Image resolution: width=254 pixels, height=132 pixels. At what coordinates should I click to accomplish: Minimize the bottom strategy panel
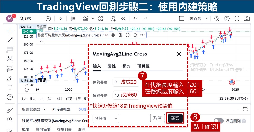tap(236, 111)
